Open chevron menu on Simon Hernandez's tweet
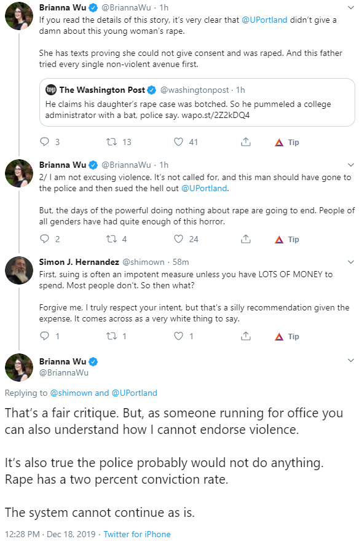 point(351,262)
